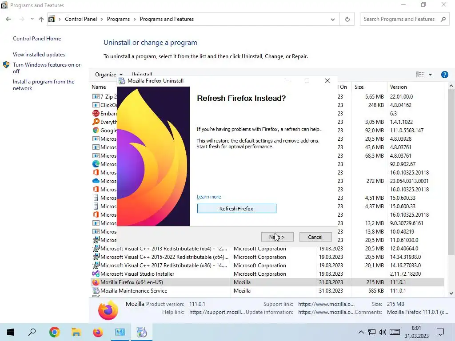Select the 7-Zip program icon

(x=96, y=96)
